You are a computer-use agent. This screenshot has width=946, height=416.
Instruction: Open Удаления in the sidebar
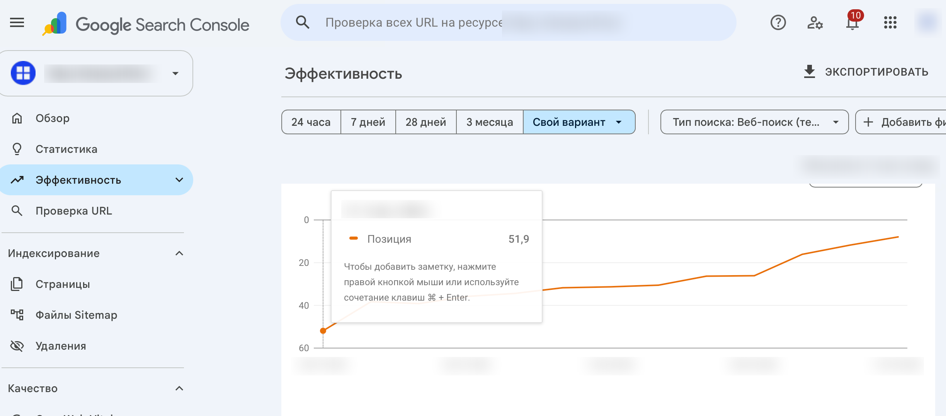[61, 346]
